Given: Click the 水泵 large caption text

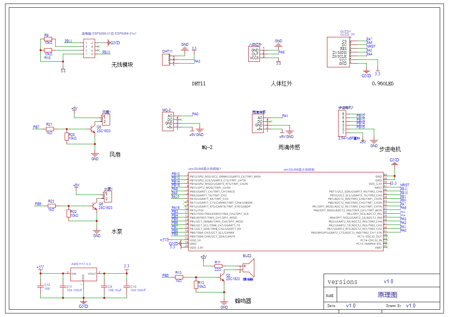Looking at the screenshot, I should 117,232.
